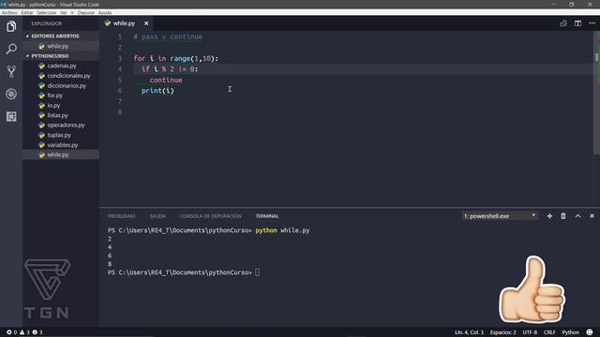Open the Search view in activity bar
This screenshot has height=337, width=600.
pos(11,49)
